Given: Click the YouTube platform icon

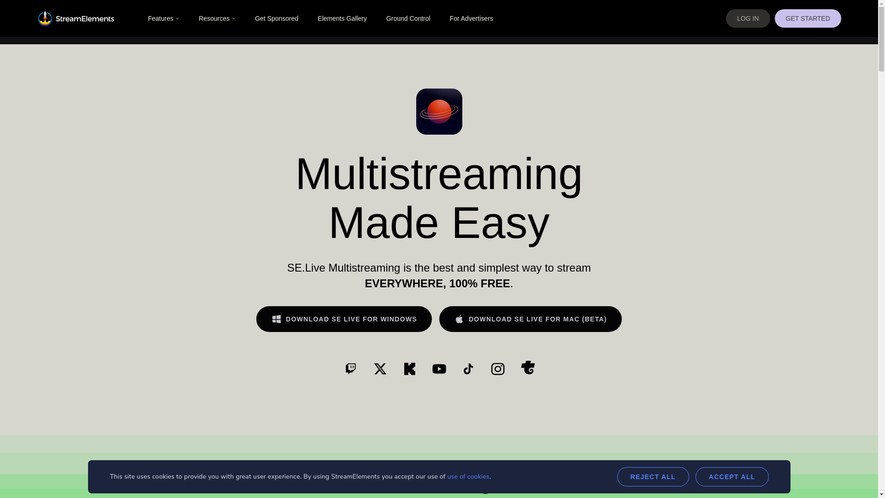Looking at the screenshot, I should click(439, 369).
